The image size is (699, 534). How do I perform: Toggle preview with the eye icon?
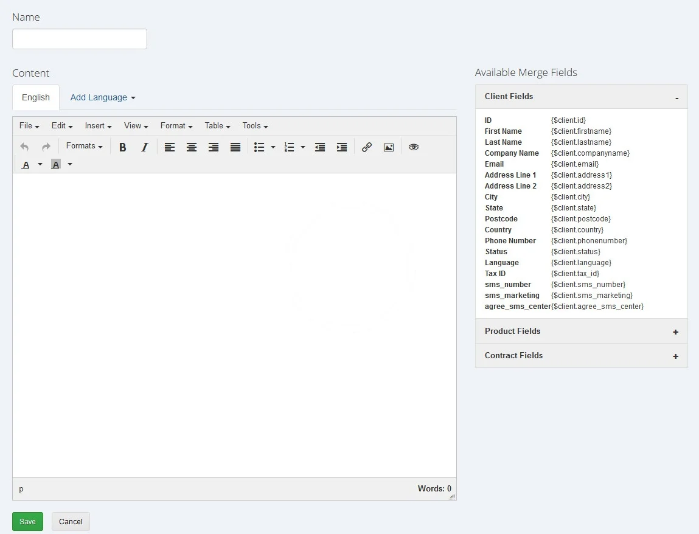tap(414, 147)
